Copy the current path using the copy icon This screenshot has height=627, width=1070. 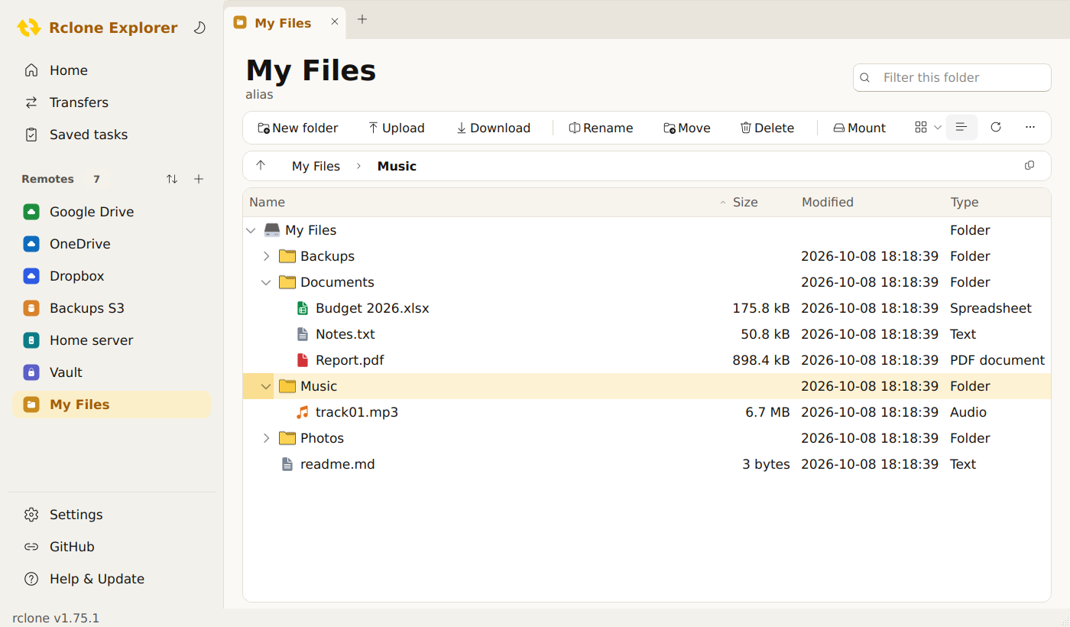(x=1029, y=166)
